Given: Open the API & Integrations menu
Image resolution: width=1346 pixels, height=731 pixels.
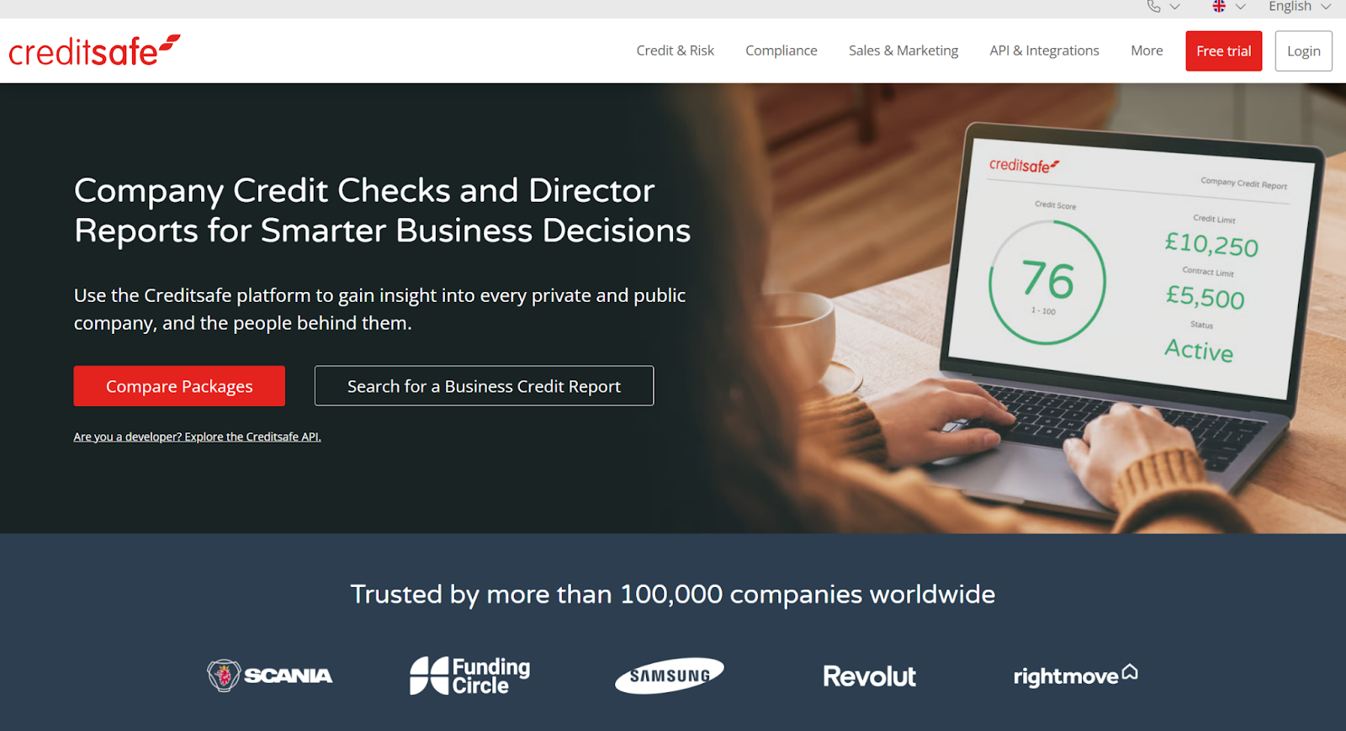Looking at the screenshot, I should coord(1045,50).
